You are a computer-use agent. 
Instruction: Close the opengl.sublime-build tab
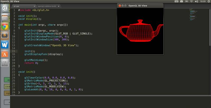(59, 6)
